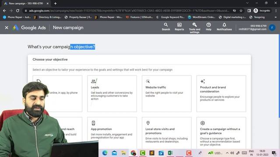Open the volume control in tray
The image size is (280, 157).
tap(232, 153)
